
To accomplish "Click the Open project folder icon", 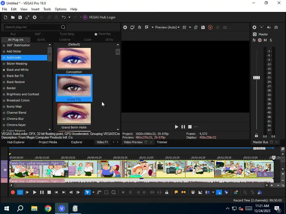I will [x=13, y=17].
